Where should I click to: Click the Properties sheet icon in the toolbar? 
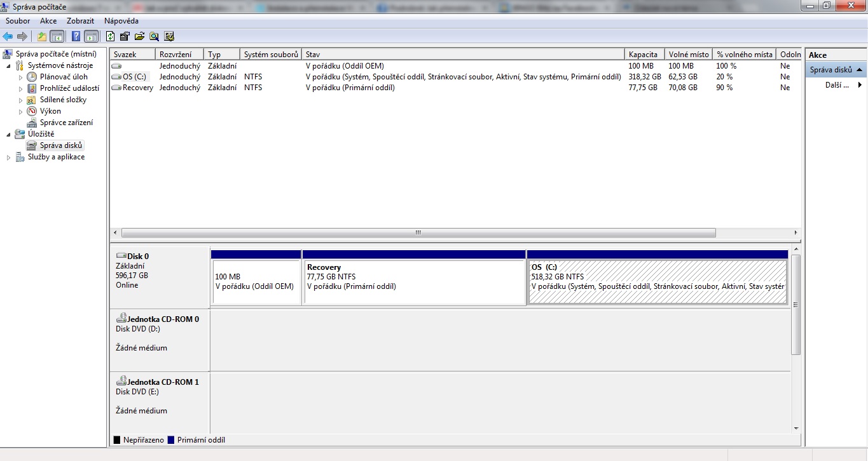click(x=125, y=36)
